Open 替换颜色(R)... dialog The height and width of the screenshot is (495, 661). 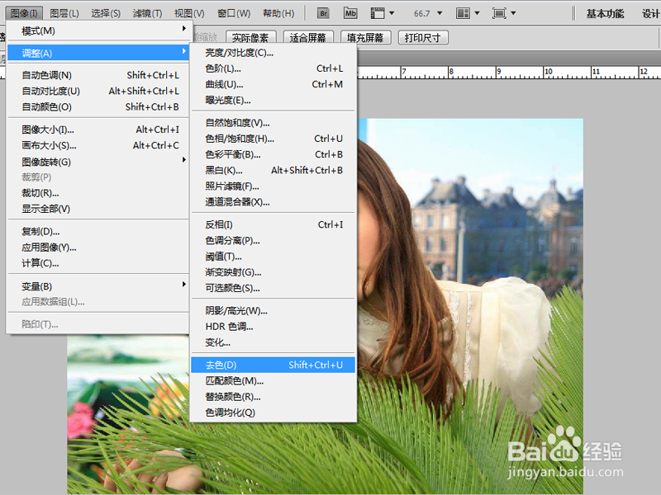[x=273, y=398]
